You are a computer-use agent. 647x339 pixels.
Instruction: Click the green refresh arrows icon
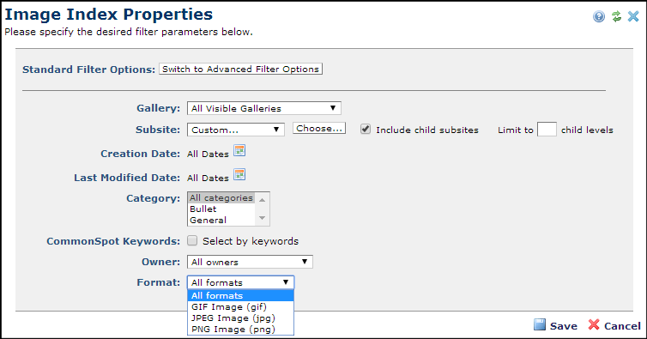click(x=616, y=16)
